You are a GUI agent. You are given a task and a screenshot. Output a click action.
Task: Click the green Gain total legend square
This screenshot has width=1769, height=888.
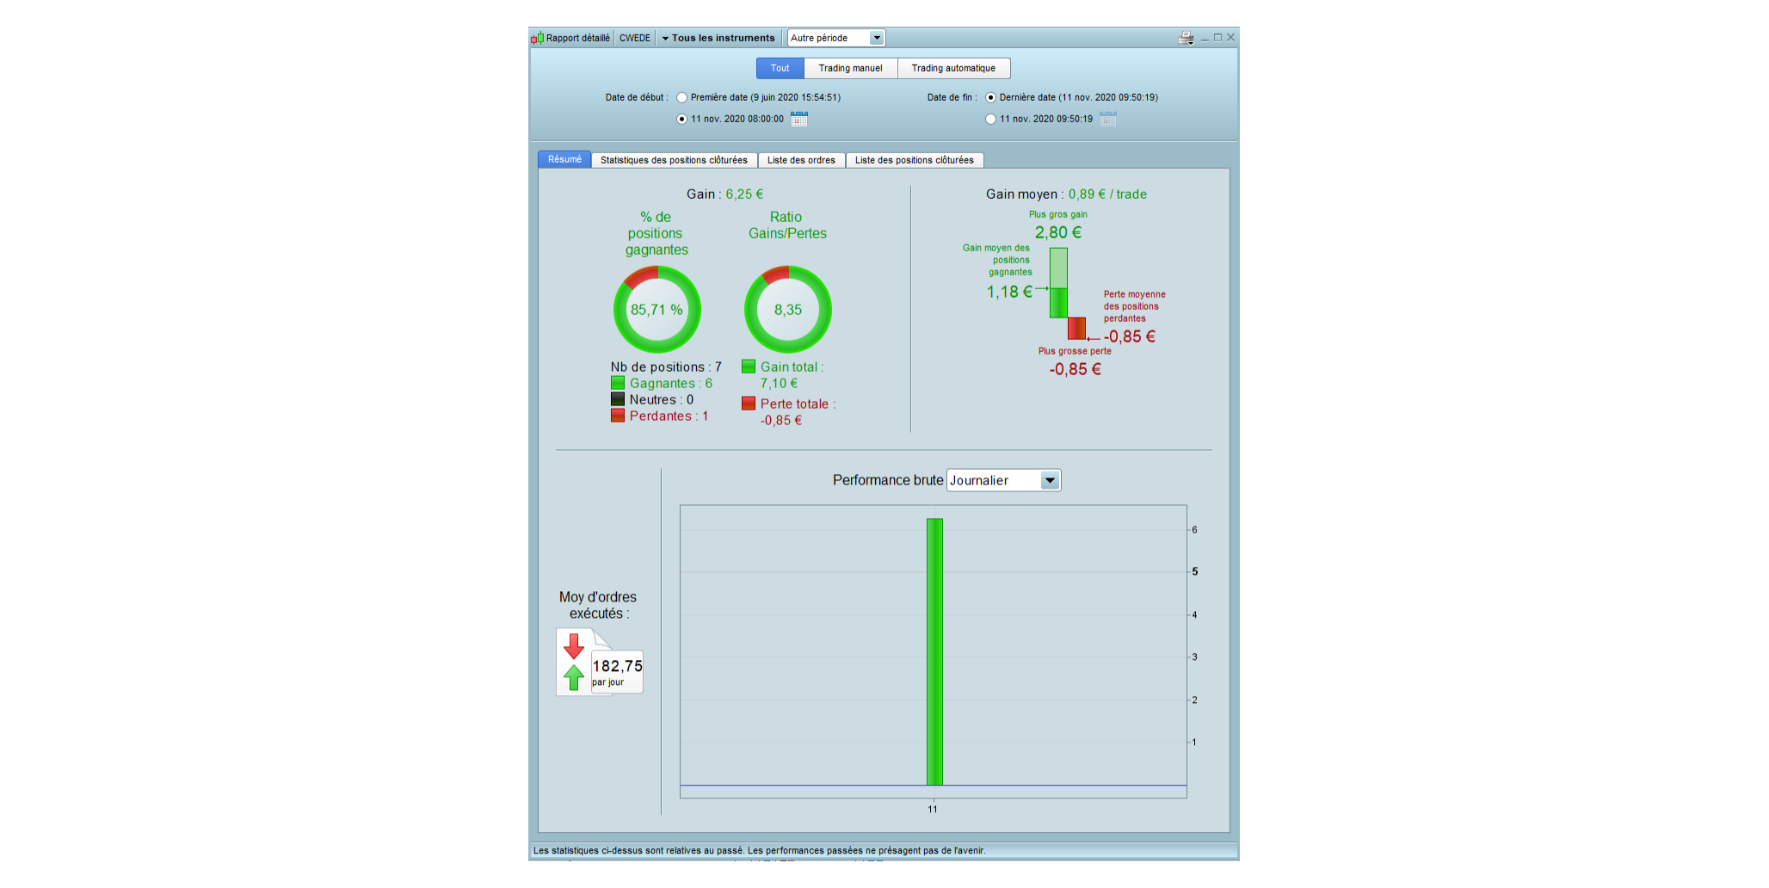tap(749, 367)
